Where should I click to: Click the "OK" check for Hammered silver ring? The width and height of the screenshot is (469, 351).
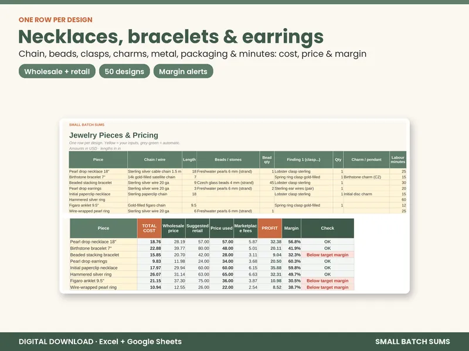pyautogui.click(x=328, y=274)
